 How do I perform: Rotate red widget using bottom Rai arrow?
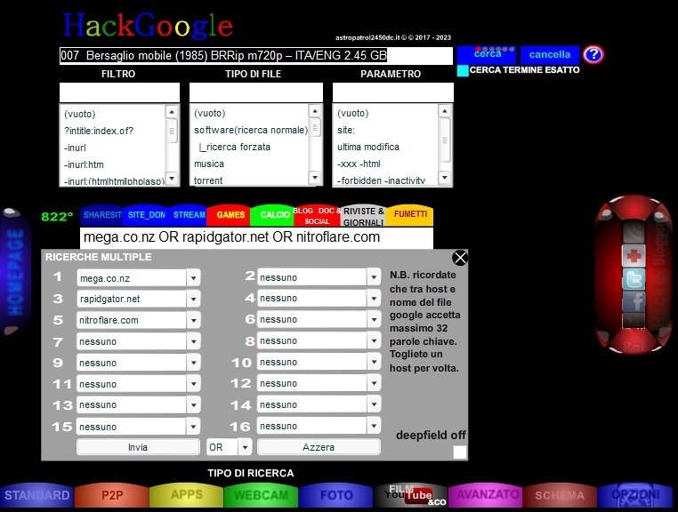tap(634, 345)
